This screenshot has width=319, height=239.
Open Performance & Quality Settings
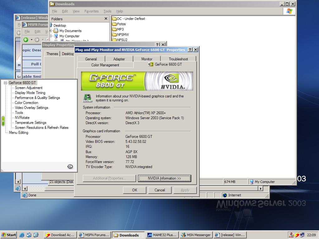(x=37, y=98)
